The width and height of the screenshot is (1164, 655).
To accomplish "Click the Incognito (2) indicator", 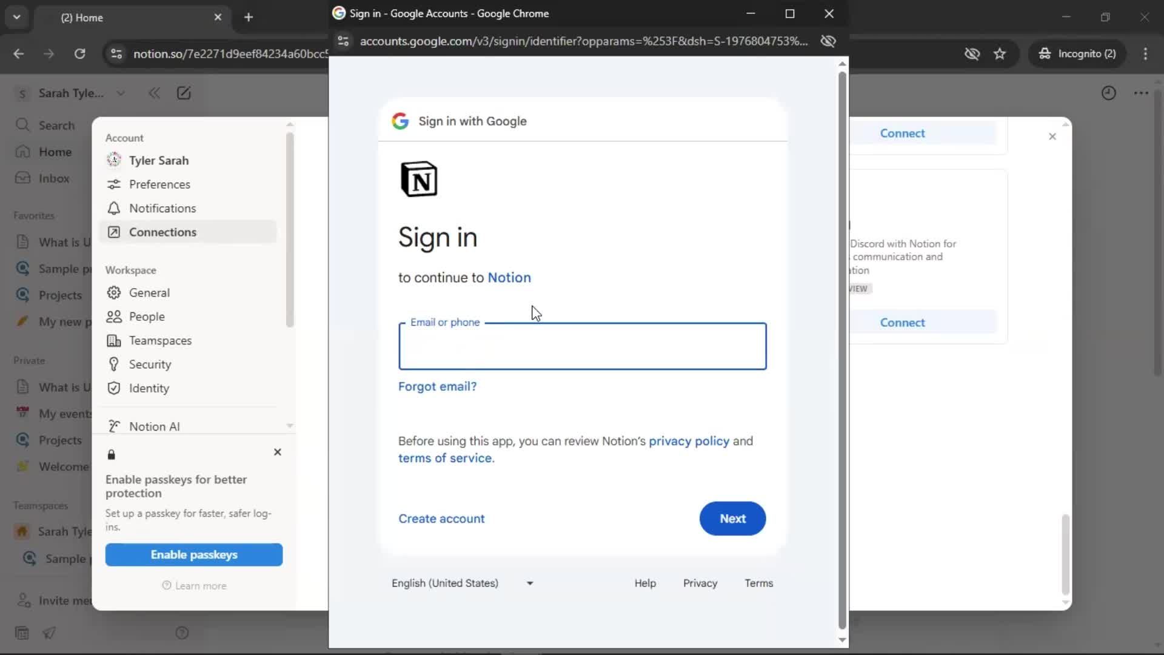I will click(1077, 53).
